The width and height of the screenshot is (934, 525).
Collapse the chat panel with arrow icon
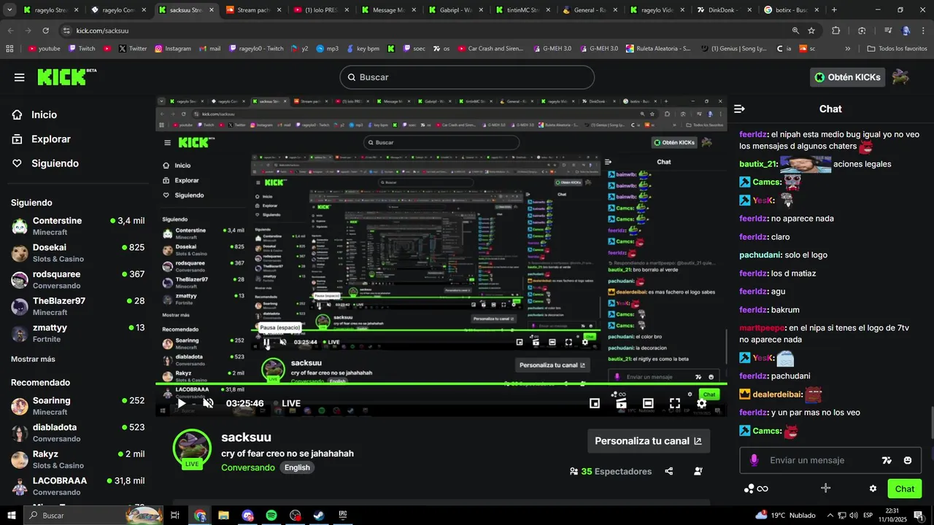coord(739,109)
